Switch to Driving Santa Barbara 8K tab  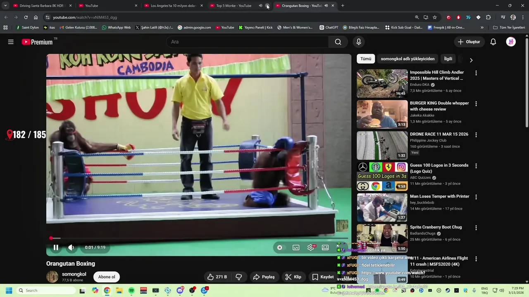coord(42,6)
